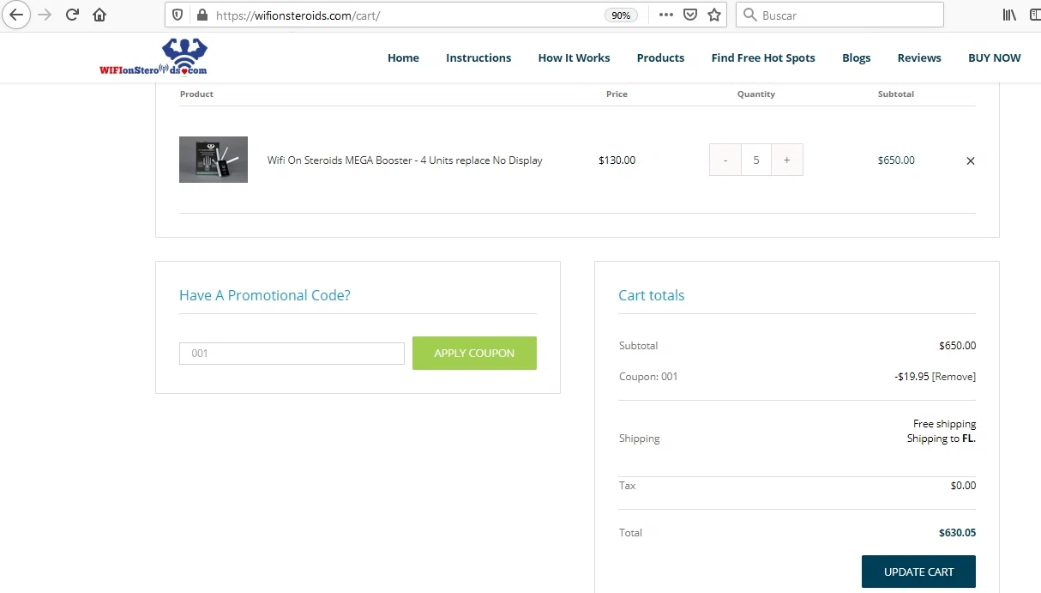Bookmark this page with the star icon

(714, 15)
